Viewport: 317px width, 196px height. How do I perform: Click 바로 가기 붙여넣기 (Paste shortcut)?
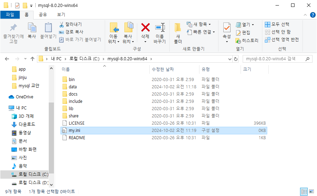[x=80, y=39]
